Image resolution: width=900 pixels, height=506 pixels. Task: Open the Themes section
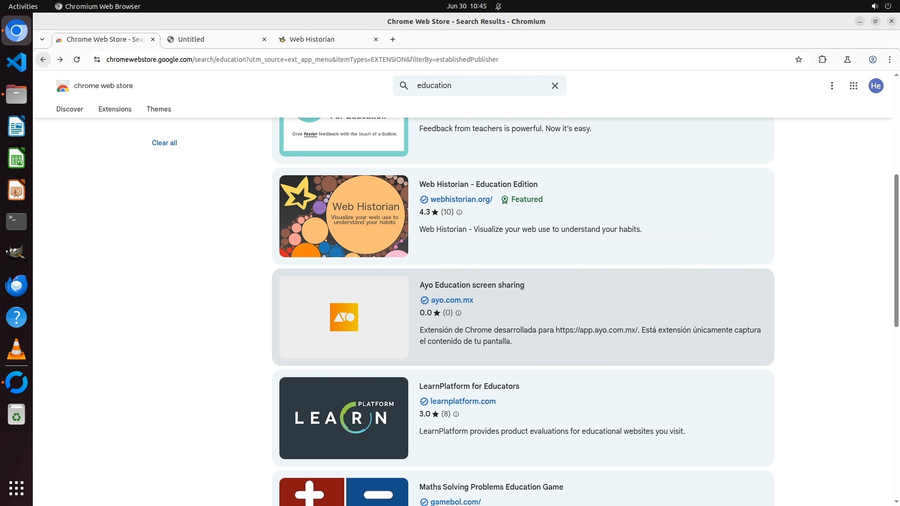159,109
